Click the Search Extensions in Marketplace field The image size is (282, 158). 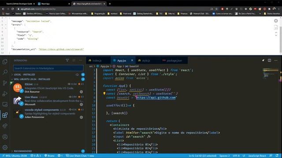click(48, 68)
